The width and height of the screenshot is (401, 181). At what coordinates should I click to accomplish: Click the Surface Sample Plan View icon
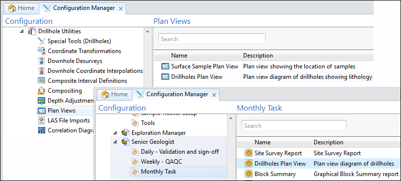(165, 66)
